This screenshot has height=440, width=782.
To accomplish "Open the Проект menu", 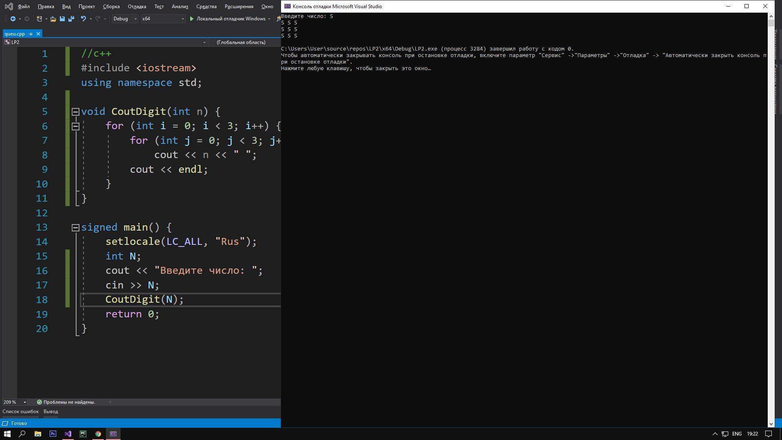I will click(87, 7).
